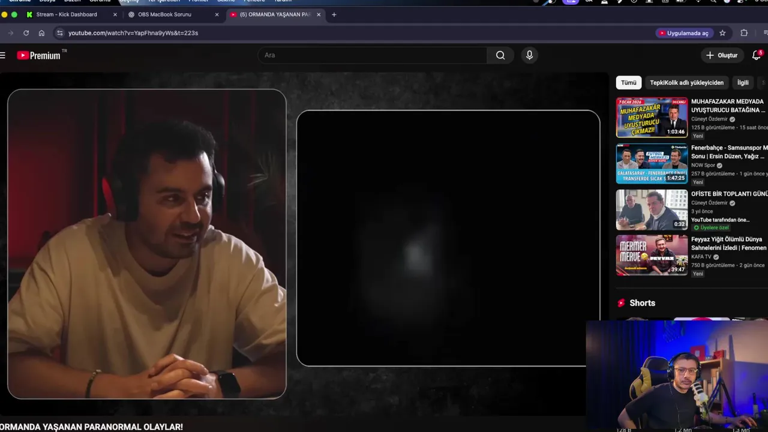Click OFİSTE BİR TOPLANTI GÜNÜ title
Image resolution: width=768 pixels, height=432 pixels.
pos(729,194)
